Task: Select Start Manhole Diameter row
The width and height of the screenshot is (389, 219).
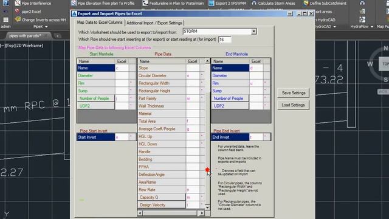Action: [96, 75]
